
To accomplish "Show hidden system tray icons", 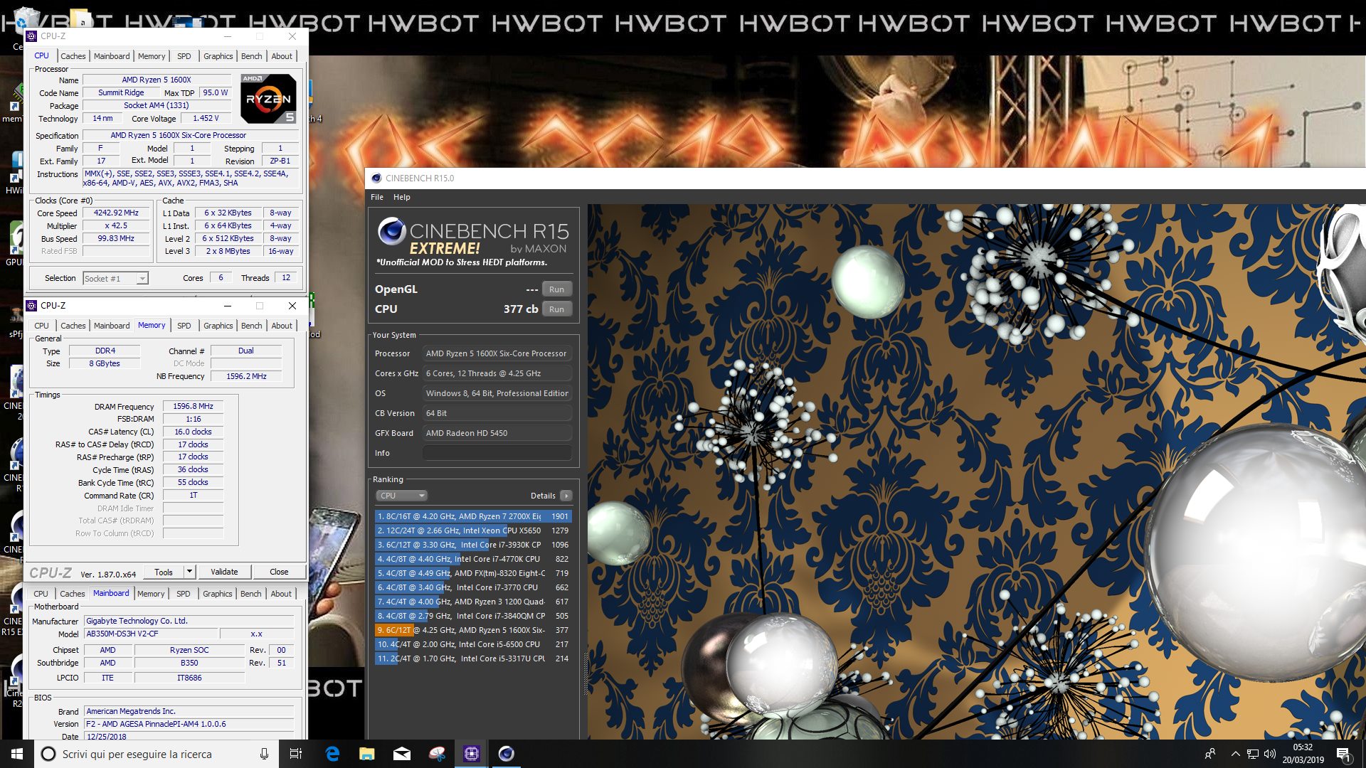I will (x=1235, y=754).
